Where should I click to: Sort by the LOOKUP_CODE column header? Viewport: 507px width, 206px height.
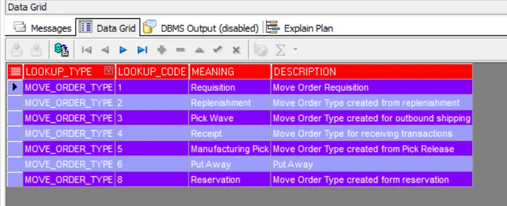tap(152, 71)
